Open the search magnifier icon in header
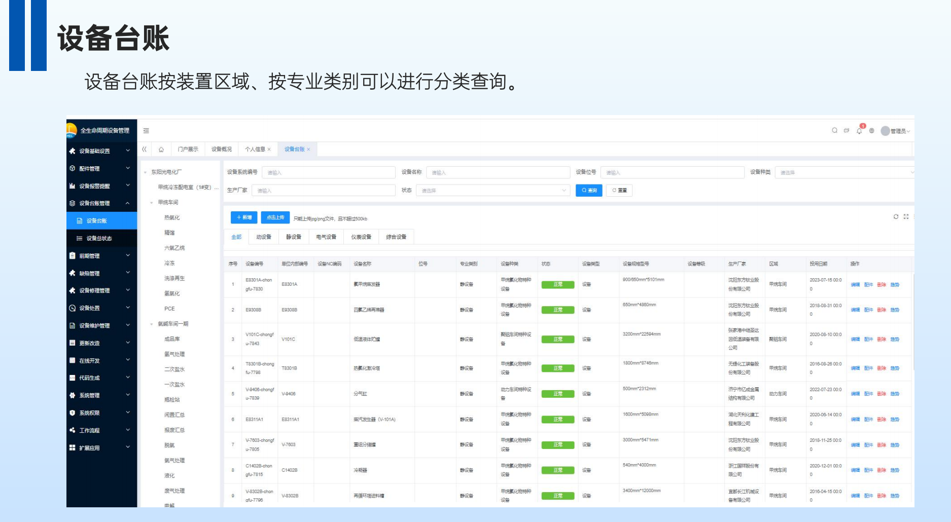This screenshot has width=951, height=522. tap(834, 130)
